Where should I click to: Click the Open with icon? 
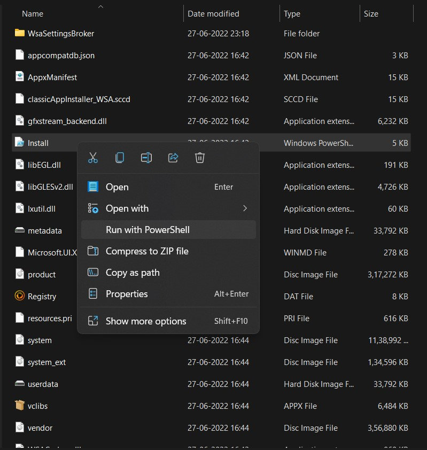tap(93, 208)
